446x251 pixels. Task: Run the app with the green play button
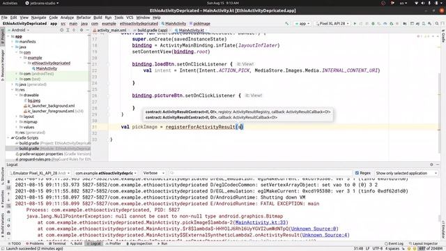point(355,24)
